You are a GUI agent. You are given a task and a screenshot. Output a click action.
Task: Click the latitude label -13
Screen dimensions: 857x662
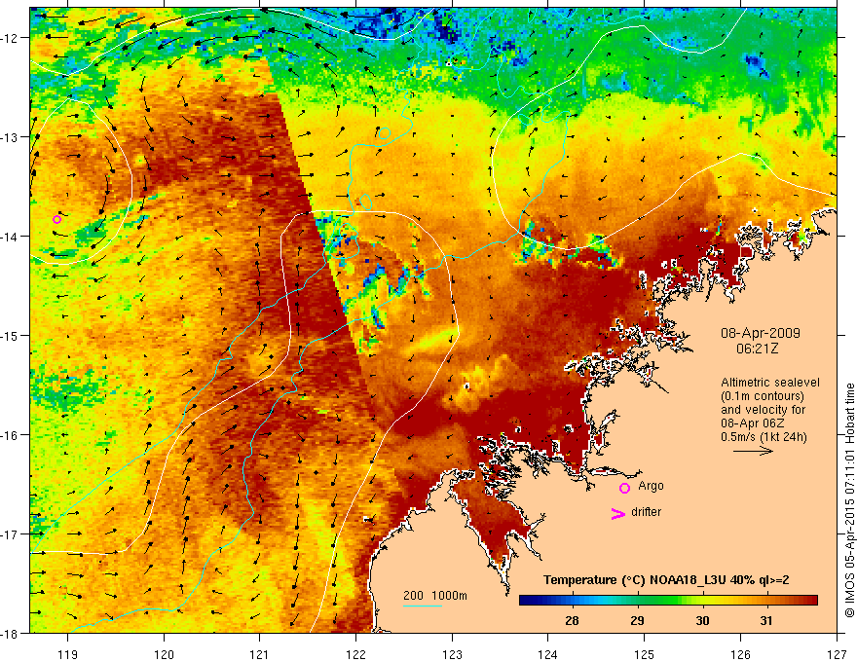[10, 137]
